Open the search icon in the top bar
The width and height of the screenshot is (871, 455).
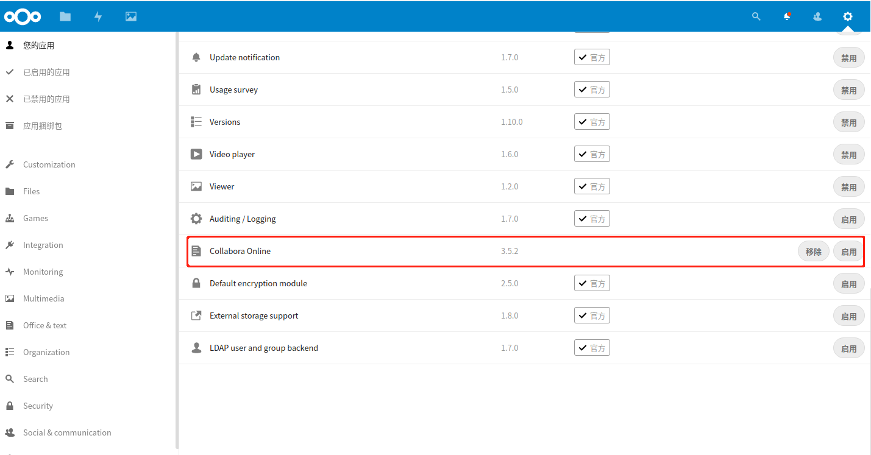click(x=756, y=16)
